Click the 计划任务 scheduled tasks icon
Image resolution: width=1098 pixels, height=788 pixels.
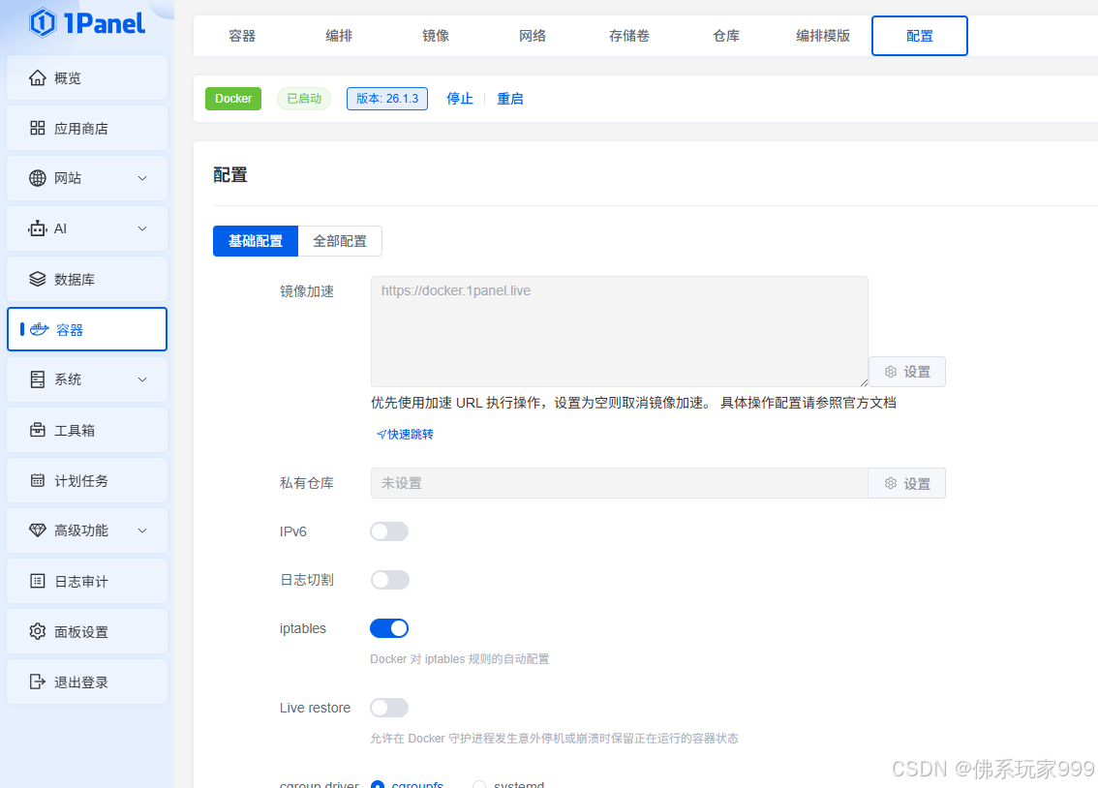click(37, 480)
